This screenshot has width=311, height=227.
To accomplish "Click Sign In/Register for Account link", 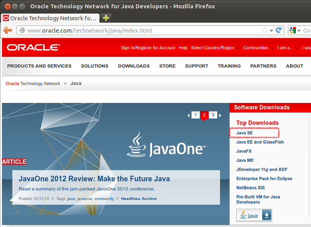I will pos(148,48).
